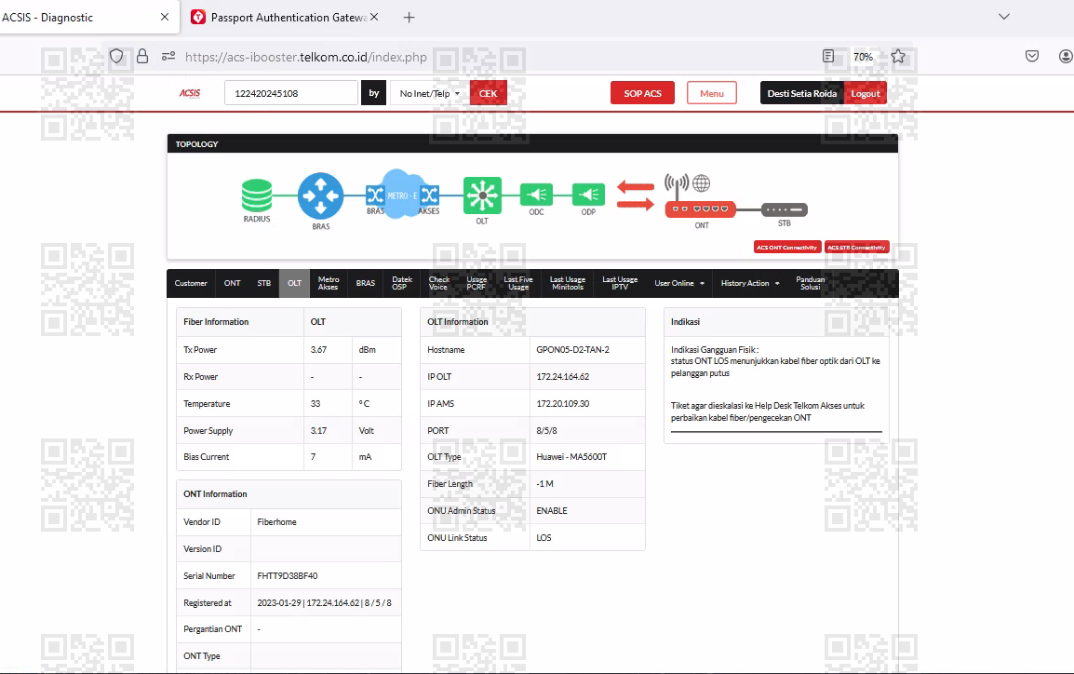Select serial number FHTT9D38BF40
Viewport: 1074px width, 674px height.
coord(288,576)
